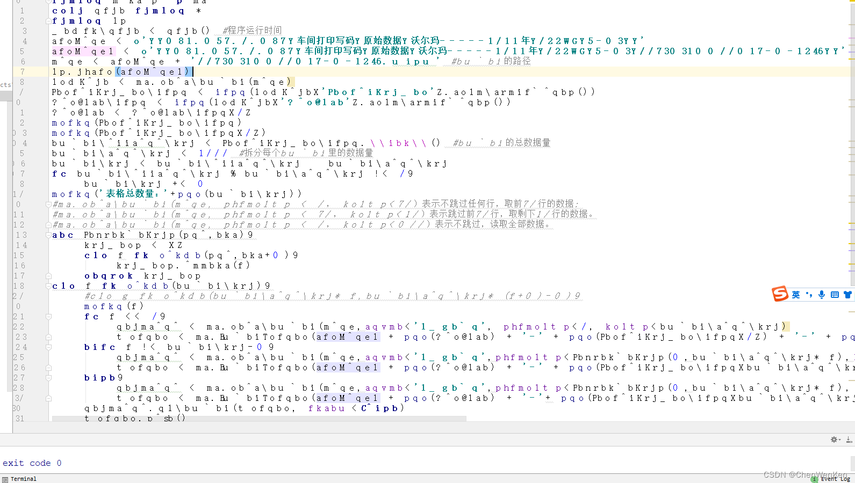Click the green Event Log notification badge

(815, 479)
